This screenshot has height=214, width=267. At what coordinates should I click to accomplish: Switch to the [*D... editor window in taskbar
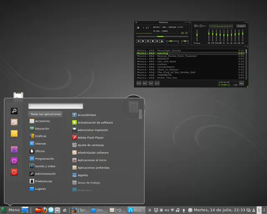click(118, 210)
